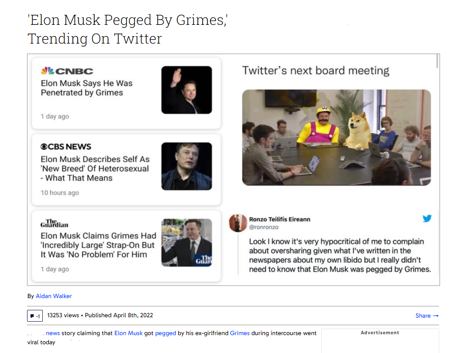Screen dimensions: 464x353
Task: Follow the Grimes hyperlink in article
Action: (240, 333)
